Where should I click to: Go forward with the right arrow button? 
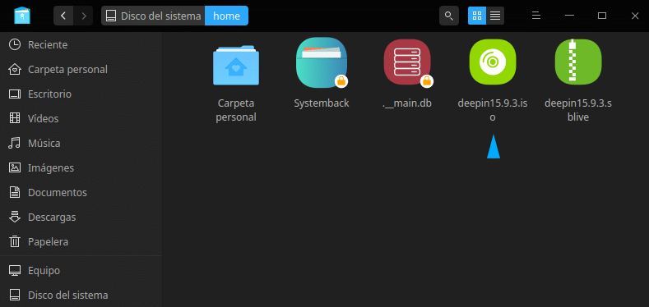point(84,16)
